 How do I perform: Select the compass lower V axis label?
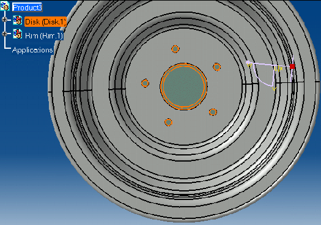tap(274, 89)
